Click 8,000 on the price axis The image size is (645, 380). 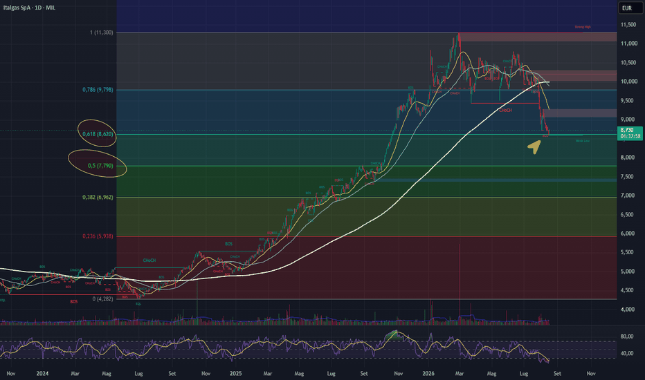click(627, 158)
